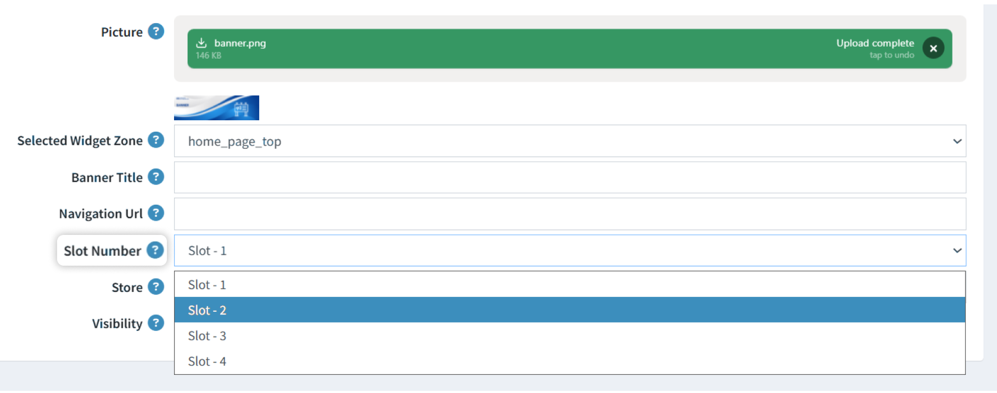Select Slot - 2 option
Screen dimensions: 997x393
pyautogui.click(x=570, y=310)
